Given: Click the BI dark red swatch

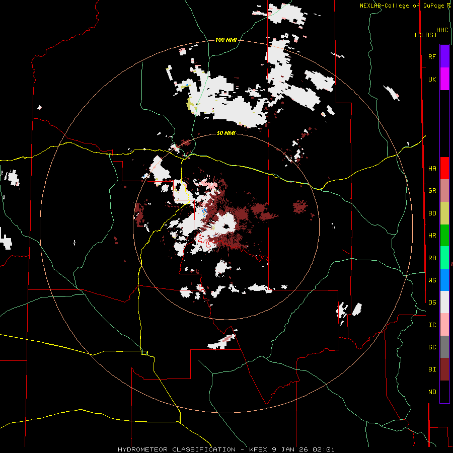Looking at the screenshot, I should click(444, 369).
